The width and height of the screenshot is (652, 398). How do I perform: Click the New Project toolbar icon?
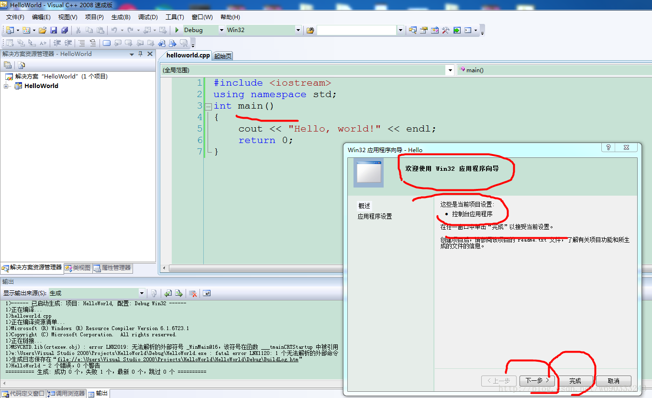11,30
